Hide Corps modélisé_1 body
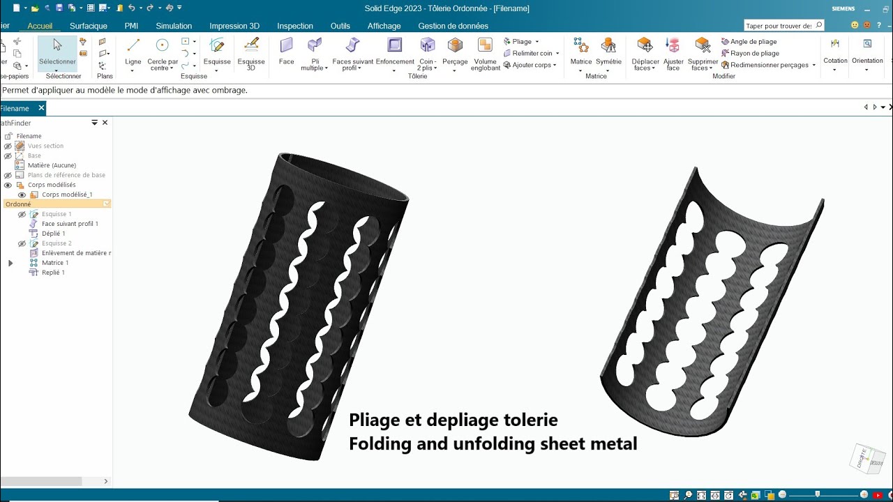 [x=22, y=195]
